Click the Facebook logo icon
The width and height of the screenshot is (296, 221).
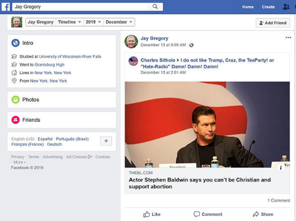tap(6, 7)
